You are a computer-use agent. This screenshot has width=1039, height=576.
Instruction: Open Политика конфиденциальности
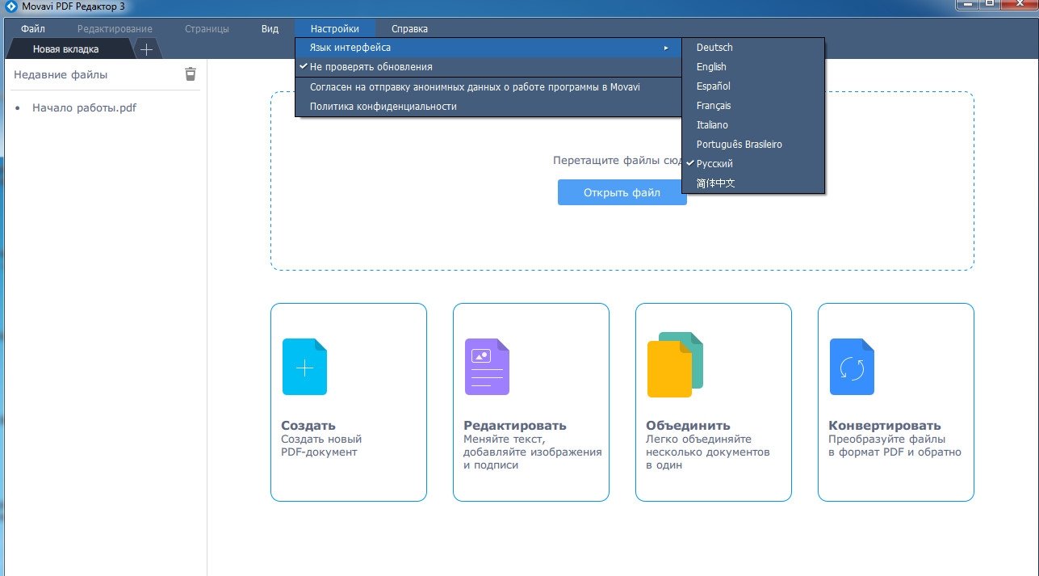point(383,106)
